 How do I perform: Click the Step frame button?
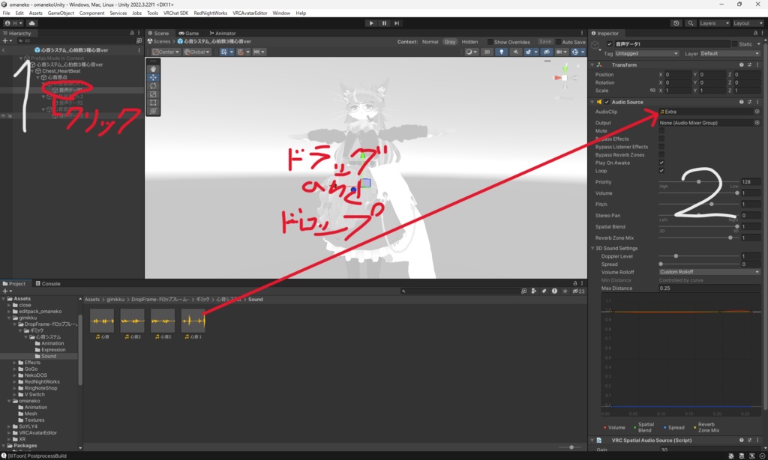397,23
